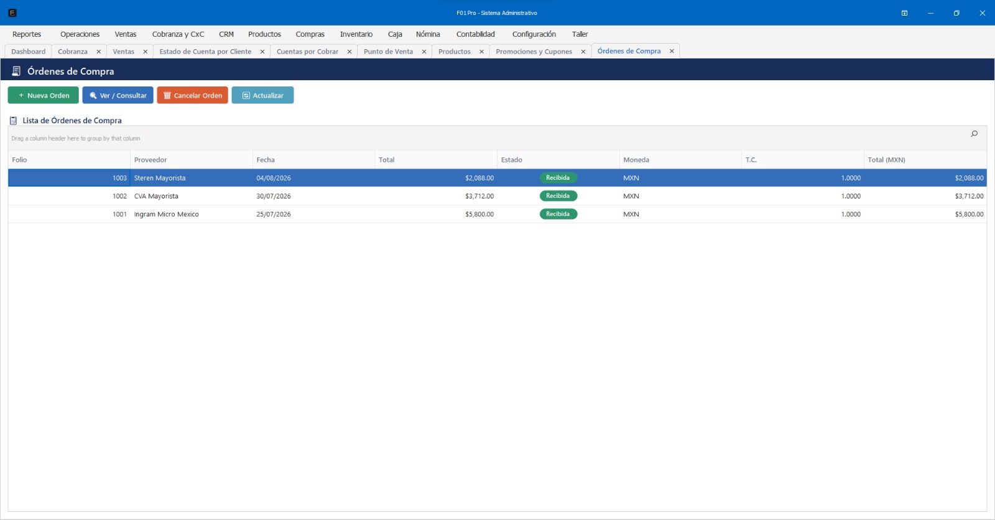Close the Punto de Venta tab

coord(424,52)
